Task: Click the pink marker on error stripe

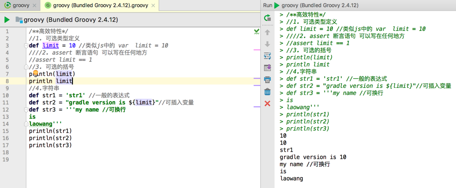Action: tap(257, 49)
